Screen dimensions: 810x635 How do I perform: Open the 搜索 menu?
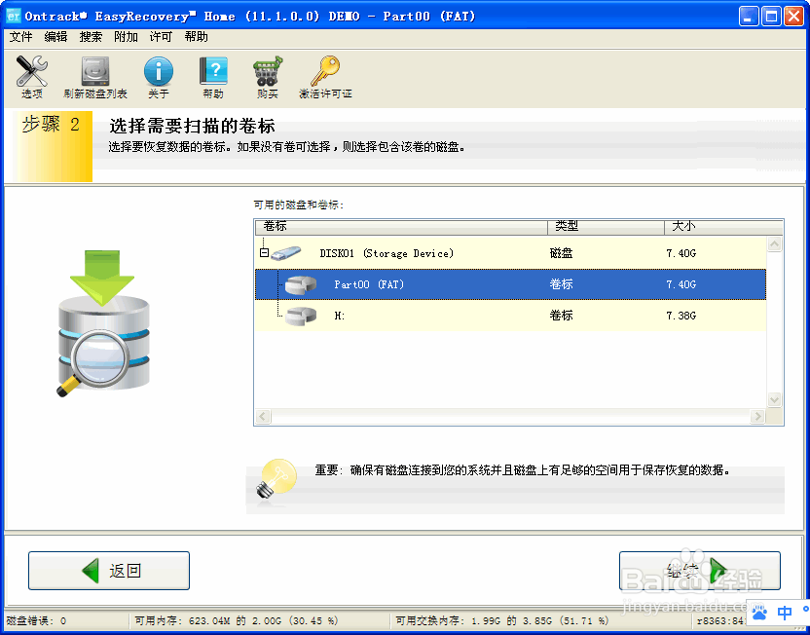coord(91,37)
